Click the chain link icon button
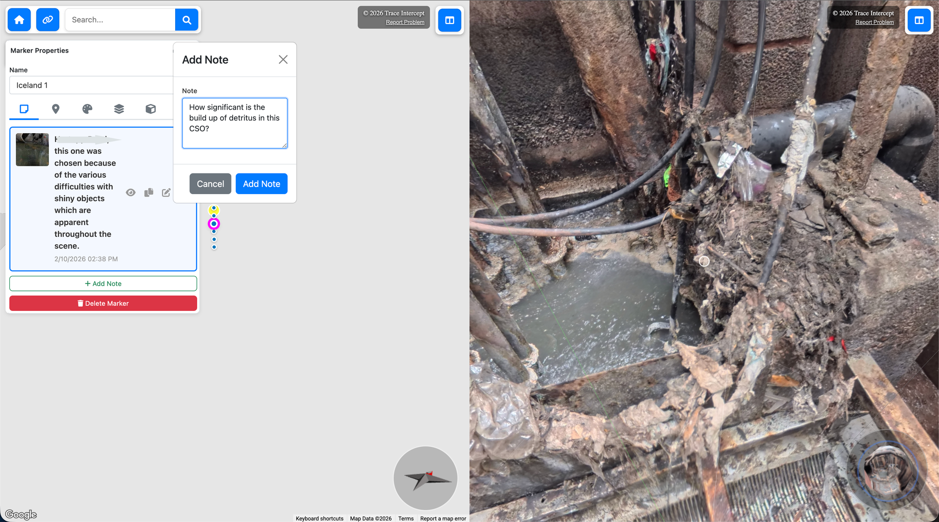The image size is (939, 522). pos(47,20)
